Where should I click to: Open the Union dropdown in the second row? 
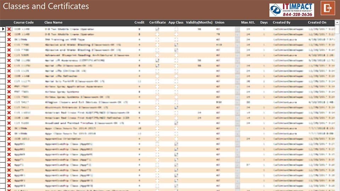pos(237,34)
